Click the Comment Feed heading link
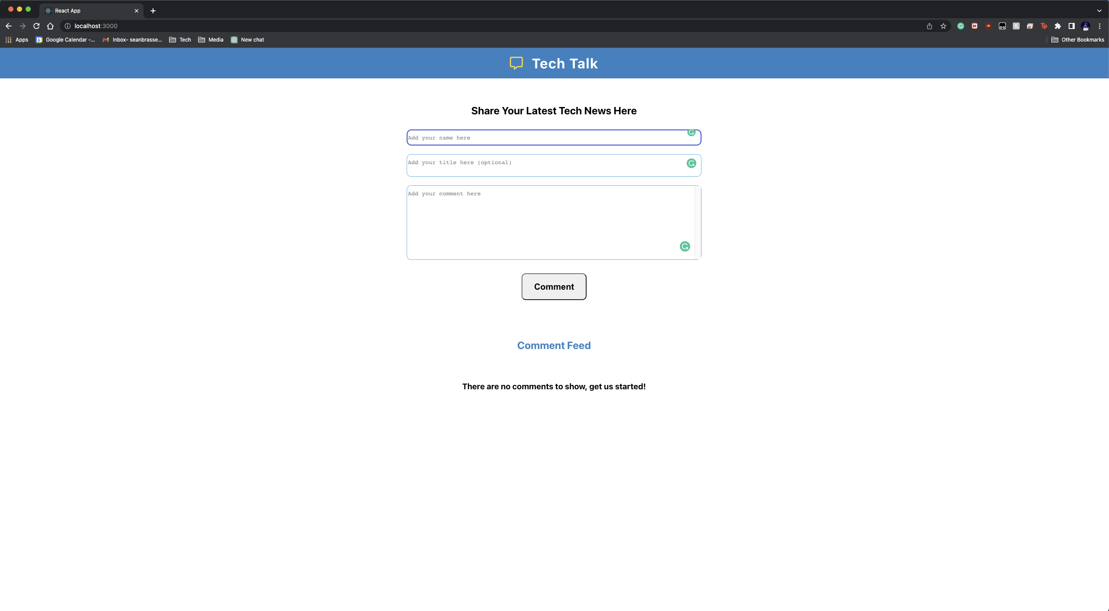 (x=554, y=345)
